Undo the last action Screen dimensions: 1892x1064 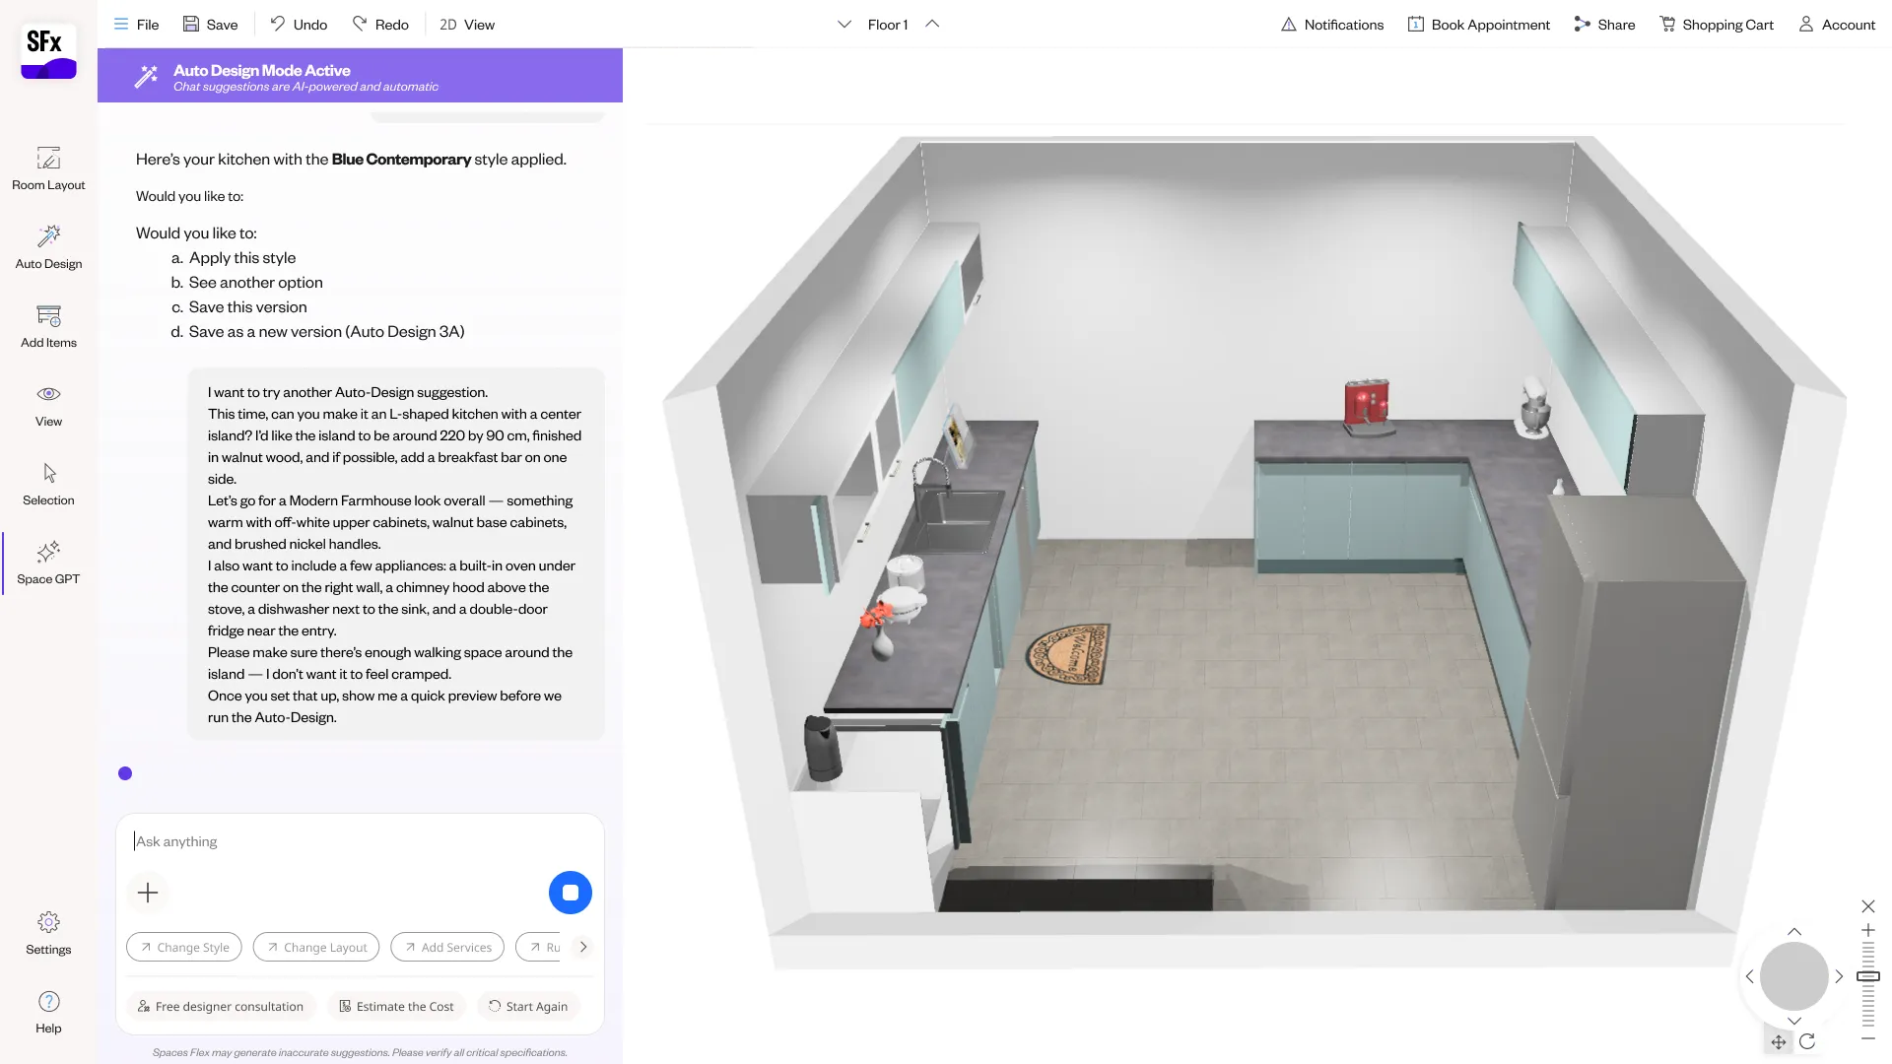tap(299, 25)
